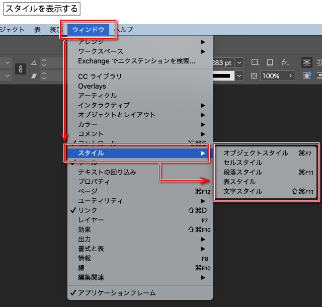This screenshot has height=307, width=322.
Task: Toggle the アプリケーションフレーム option
Action: coord(140,293)
